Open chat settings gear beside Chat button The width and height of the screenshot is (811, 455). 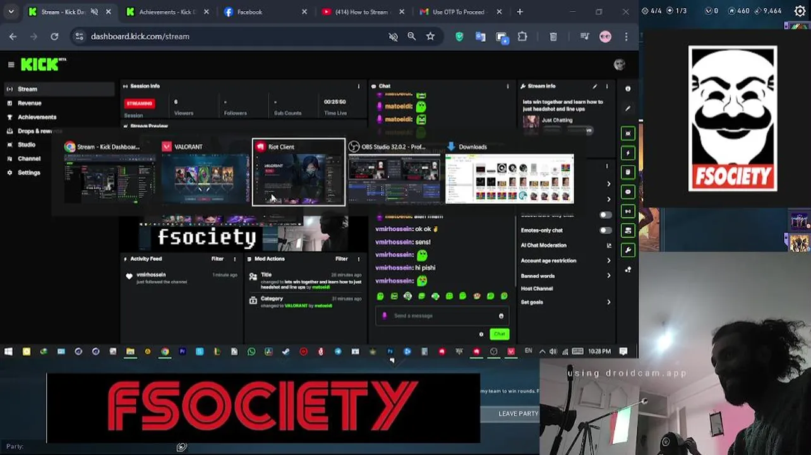481,334
